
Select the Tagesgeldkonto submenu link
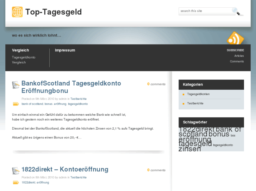24,57
